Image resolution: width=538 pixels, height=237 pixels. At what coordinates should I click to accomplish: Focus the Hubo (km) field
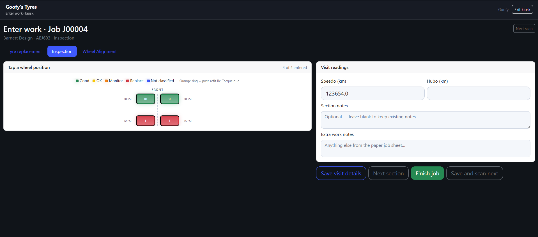(479, 93)
